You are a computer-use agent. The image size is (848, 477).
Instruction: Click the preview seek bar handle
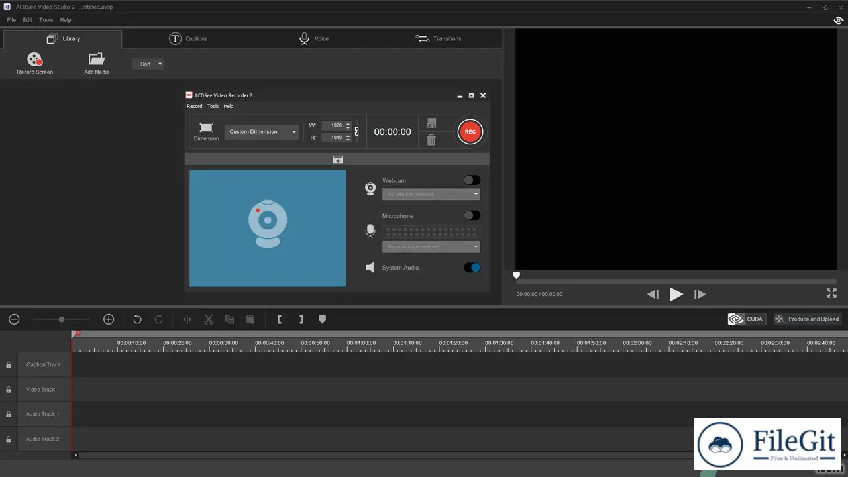tap(517, 276)
